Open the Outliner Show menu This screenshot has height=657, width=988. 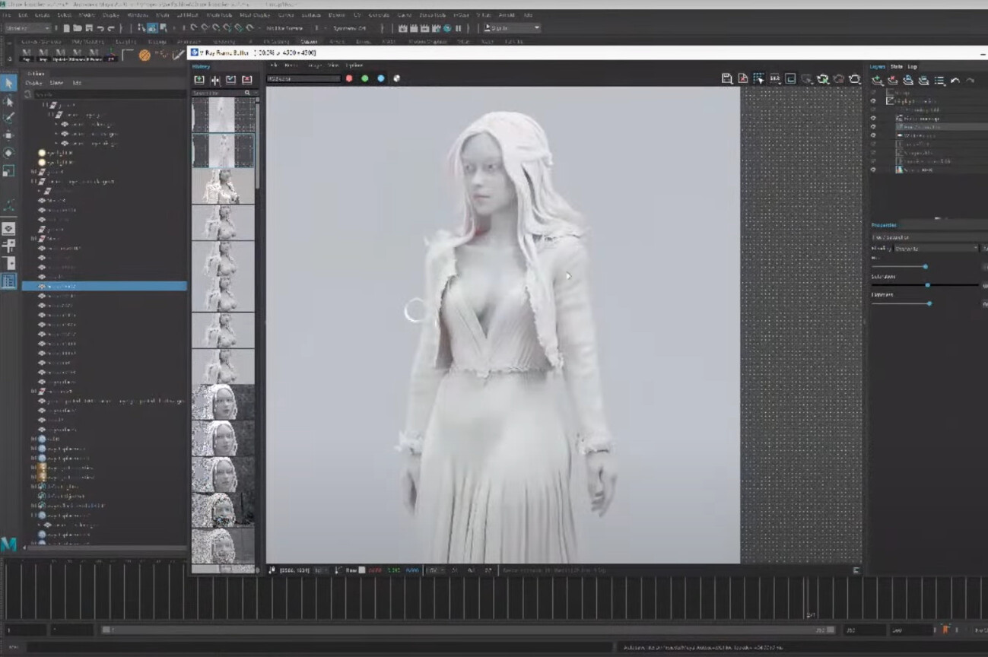(x=56, y=83)
